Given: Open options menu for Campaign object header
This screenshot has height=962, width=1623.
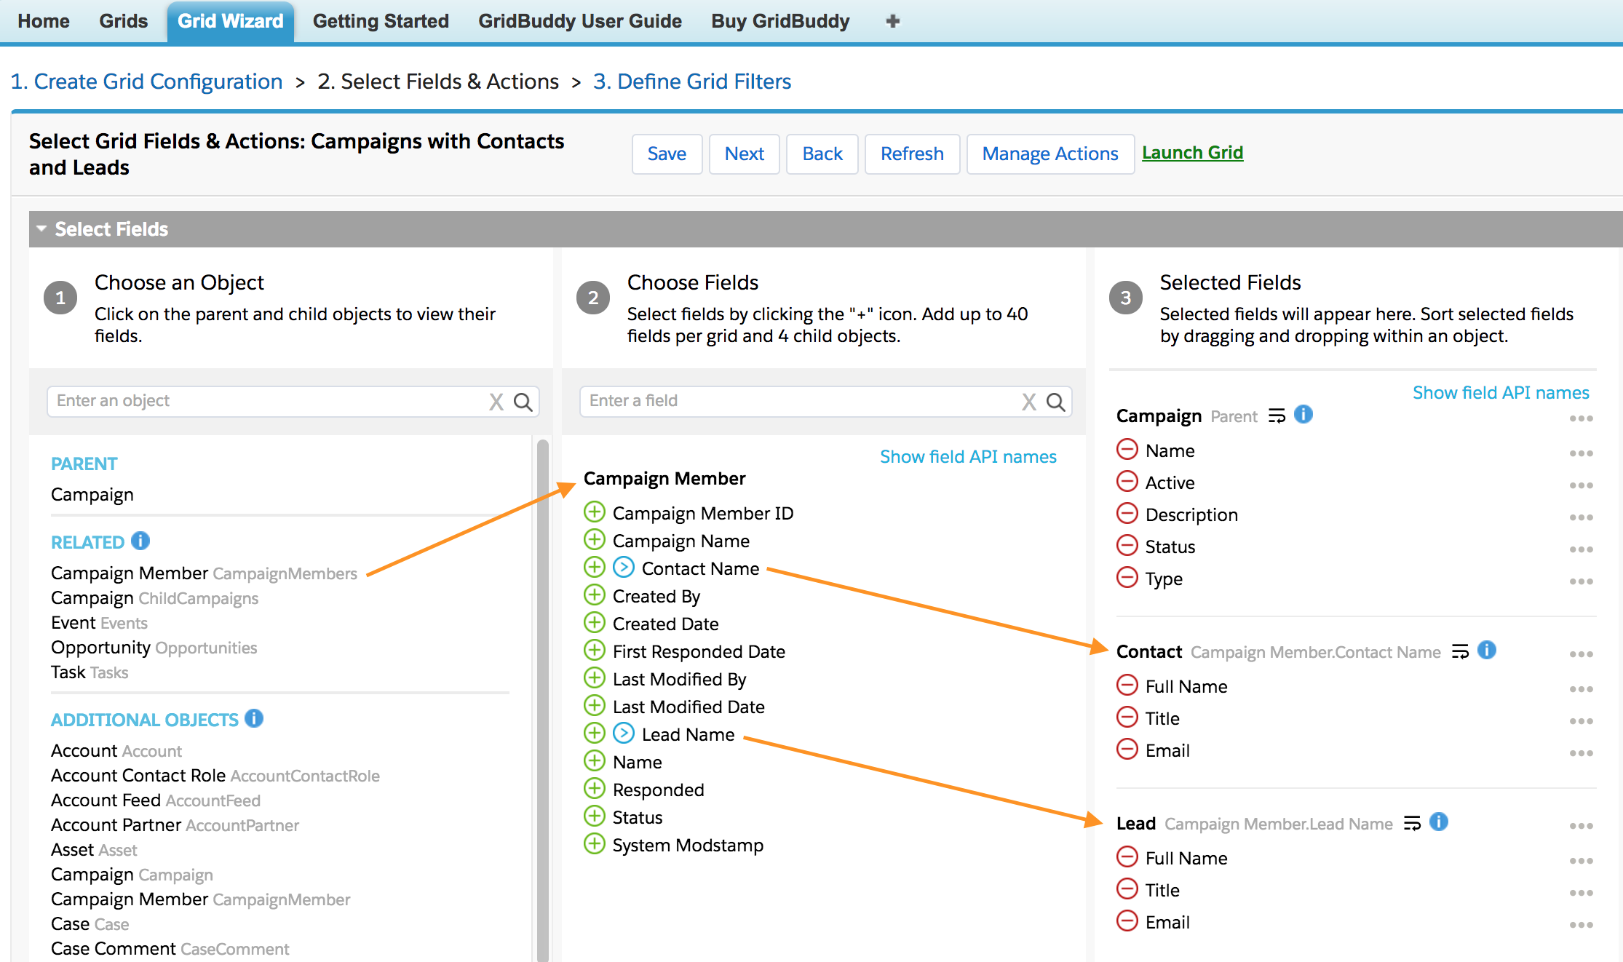Looking at the screenshot, I should 1581,418.
